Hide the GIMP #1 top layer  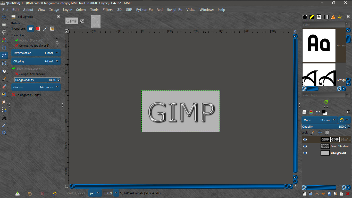[305, 139]
